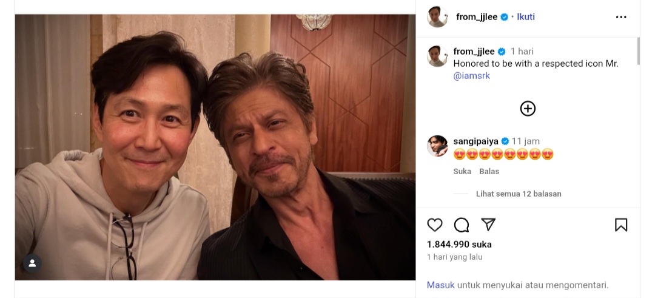Share post with paper plane icon

pyautogui.click(x=488, y=225)
